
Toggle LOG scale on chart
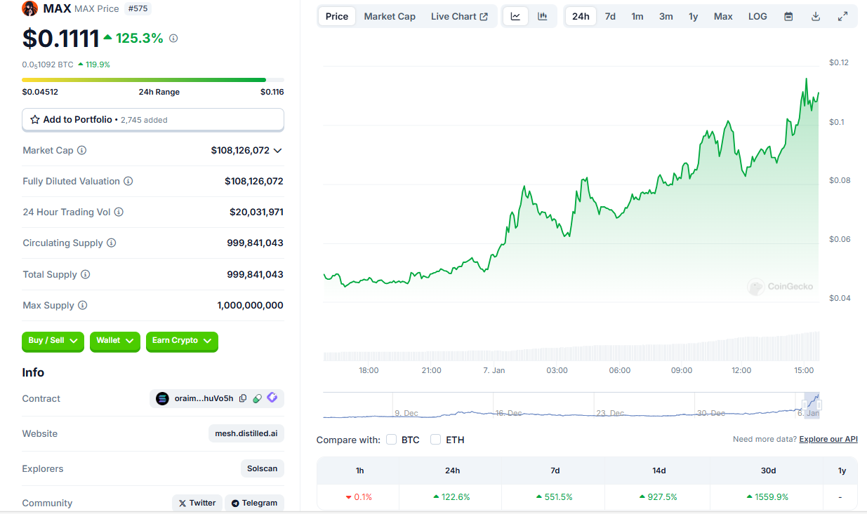click(x=757, y=16)
